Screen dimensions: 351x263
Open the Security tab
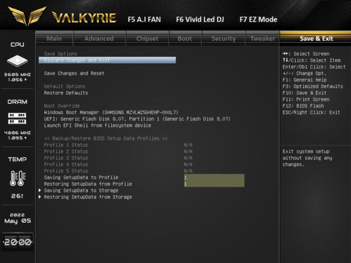coord(223,39)
